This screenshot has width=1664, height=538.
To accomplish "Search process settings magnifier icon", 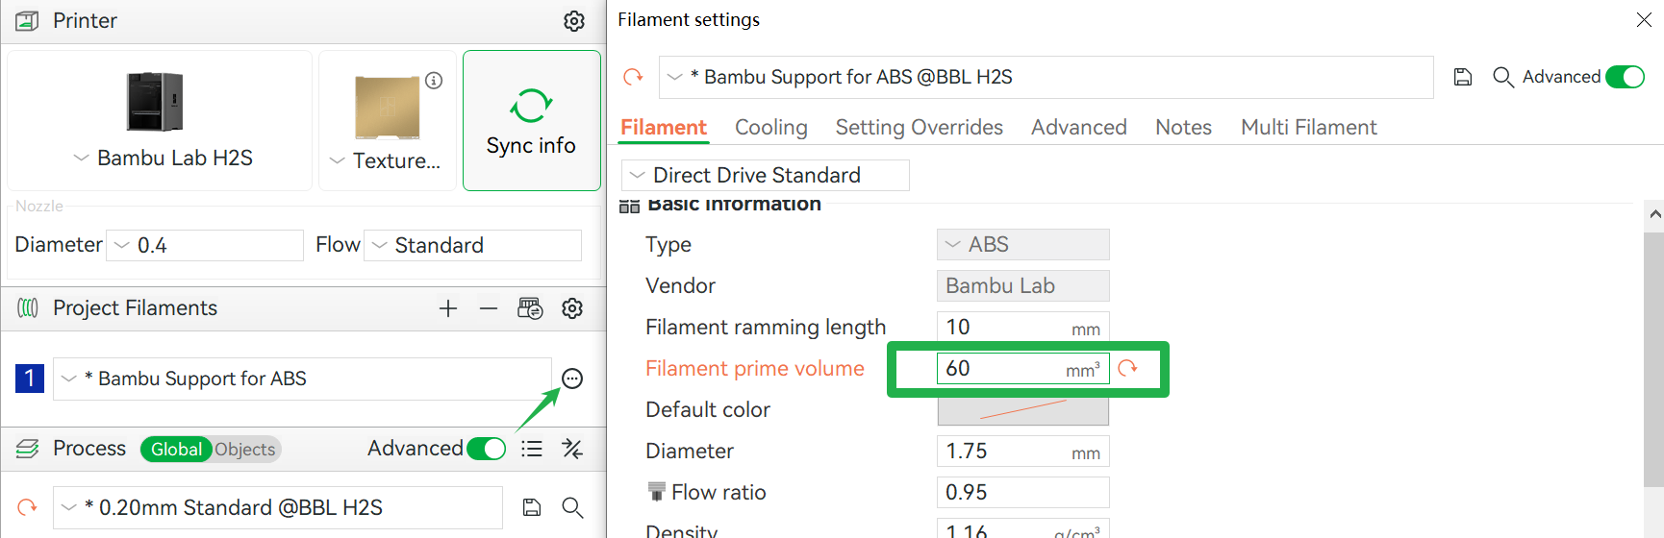I will 572,507.
